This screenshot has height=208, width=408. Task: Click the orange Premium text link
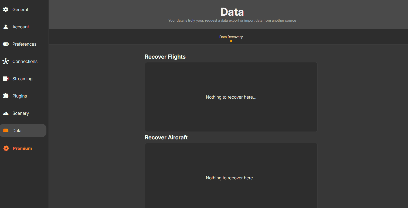point(22,148)
